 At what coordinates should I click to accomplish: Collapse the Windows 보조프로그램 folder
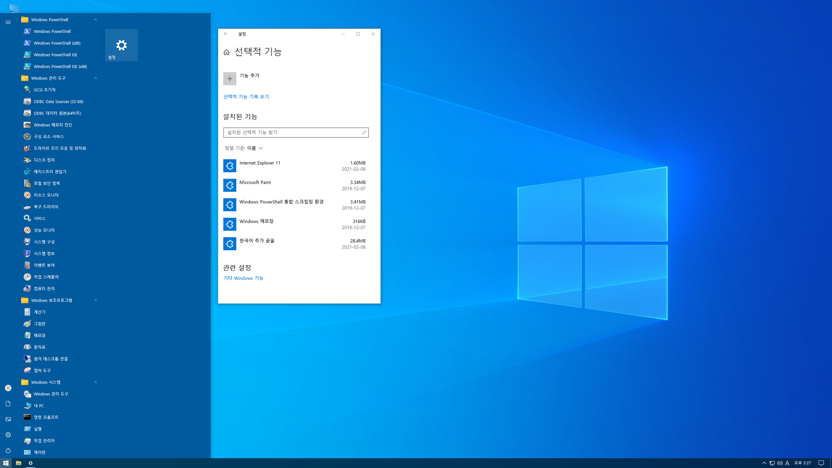pos(96,300)
